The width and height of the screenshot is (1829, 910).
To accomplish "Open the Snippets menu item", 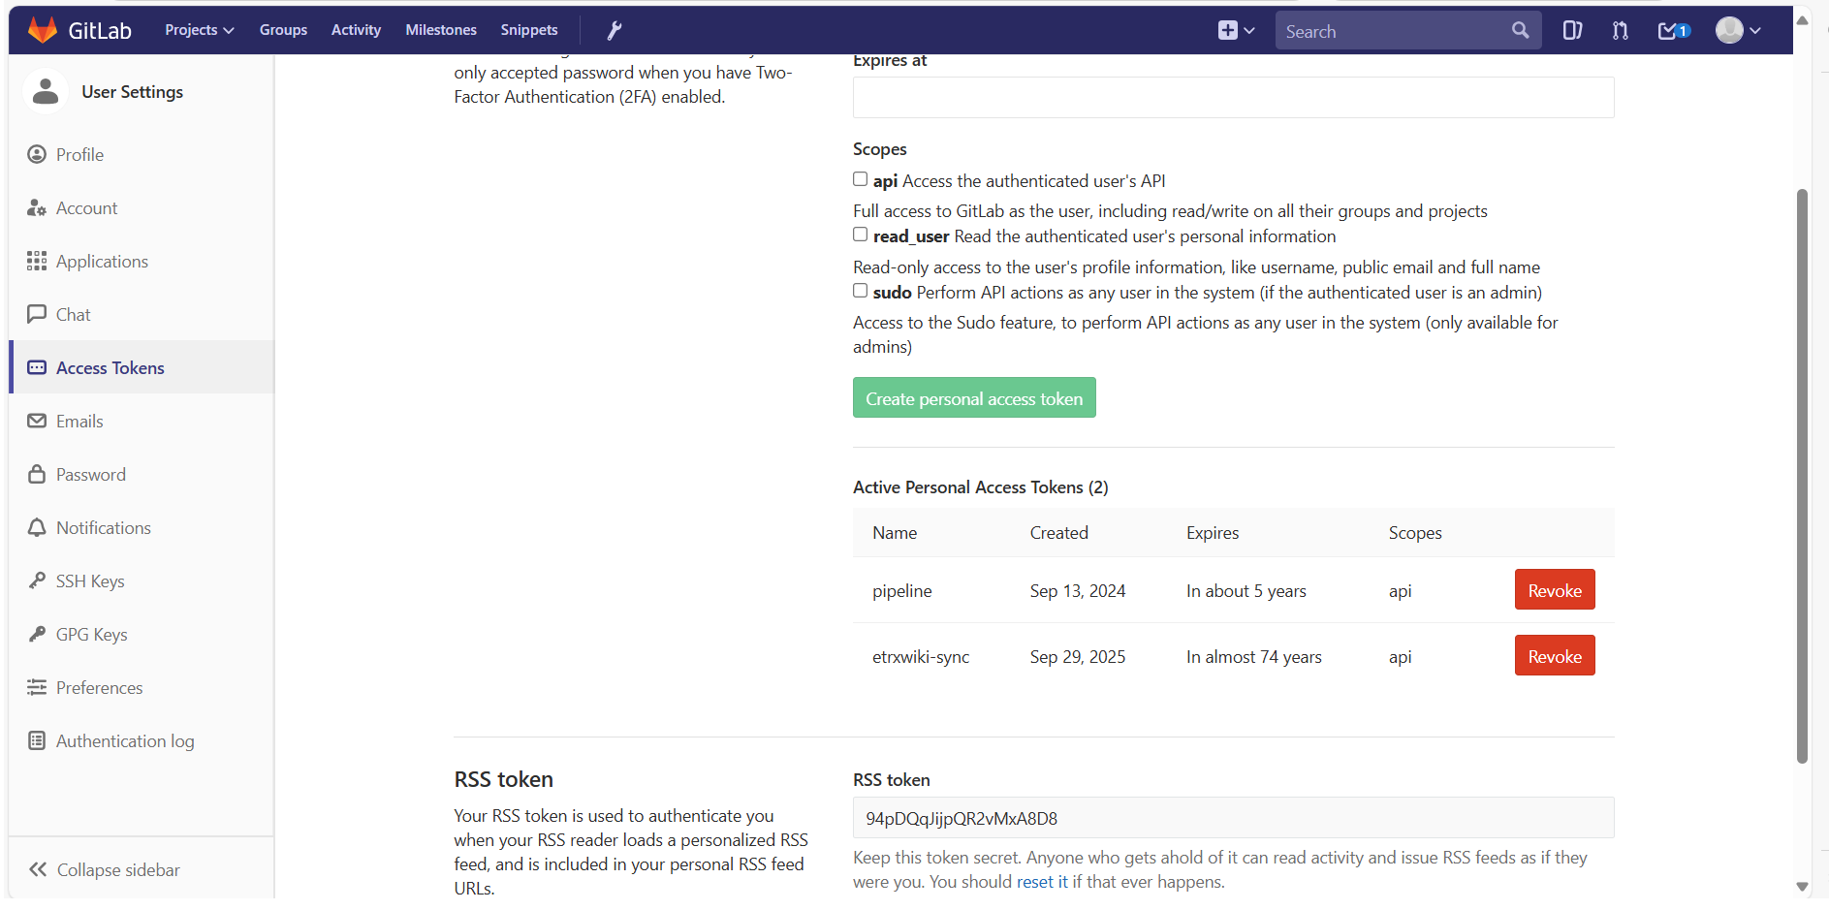I will pyautogui.click(x=528, y=30).
